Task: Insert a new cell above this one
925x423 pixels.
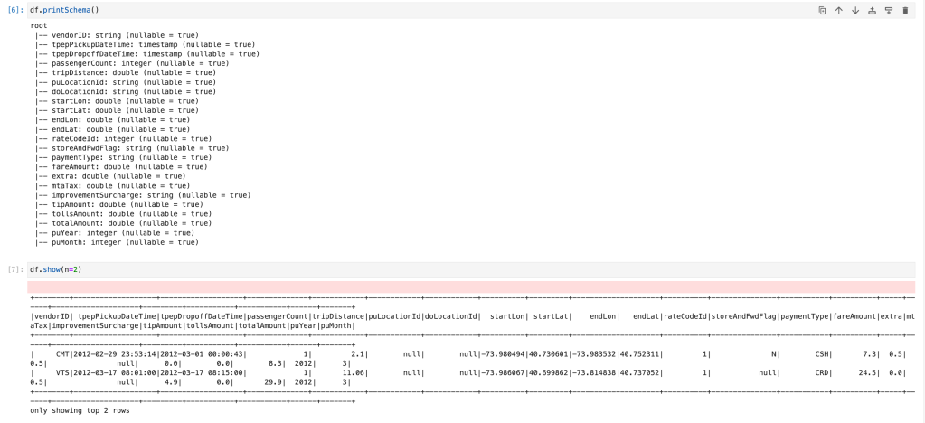Action: (872, 10)
